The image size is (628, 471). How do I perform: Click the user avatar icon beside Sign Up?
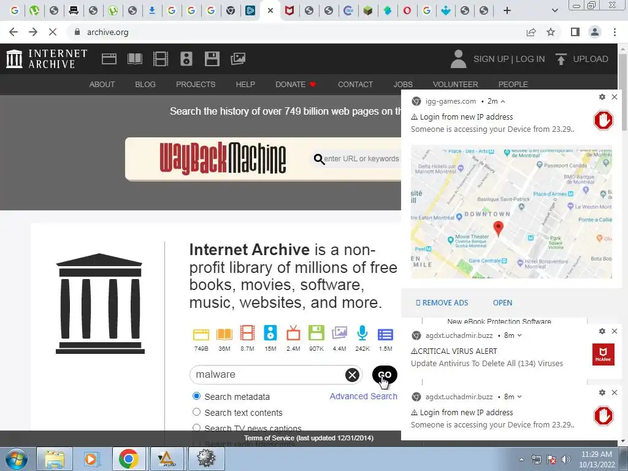(x=458, y=59)
